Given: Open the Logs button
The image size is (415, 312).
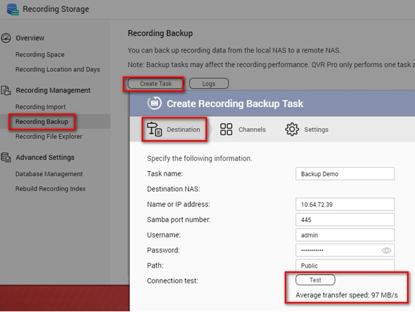Looking at the screenshot, I should pos(209,84).
